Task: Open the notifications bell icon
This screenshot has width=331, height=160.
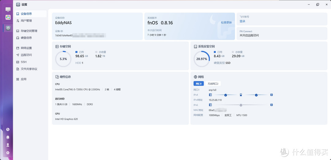Action: [8, 137]
